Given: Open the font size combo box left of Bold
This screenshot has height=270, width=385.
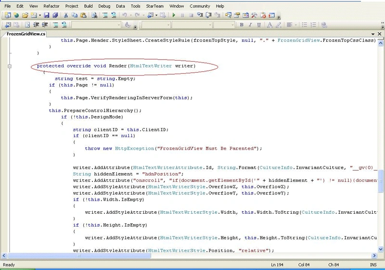Looking at the screenshot, I should click(x=224, y=25).
